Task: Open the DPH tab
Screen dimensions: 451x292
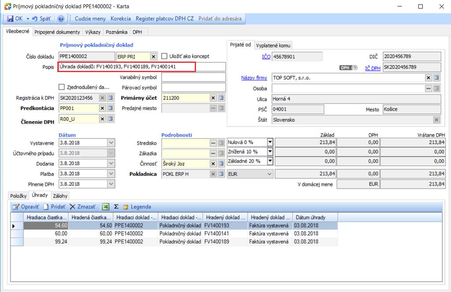Action: (x=137, y=32)
